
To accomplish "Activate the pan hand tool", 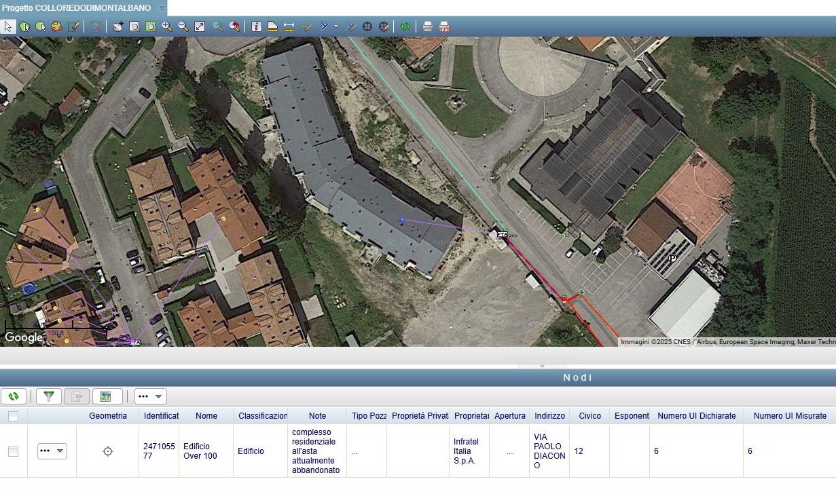I will click(x=118, y=26).
